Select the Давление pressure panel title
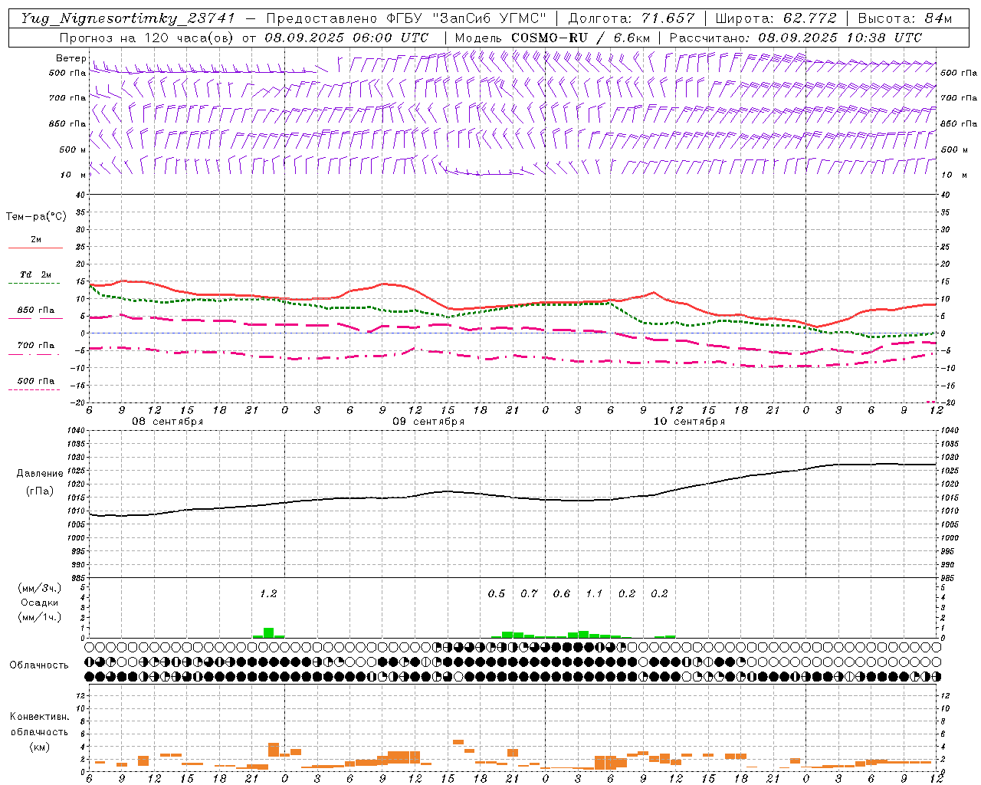The image size is (981, 785). click(x=40, y=474)
